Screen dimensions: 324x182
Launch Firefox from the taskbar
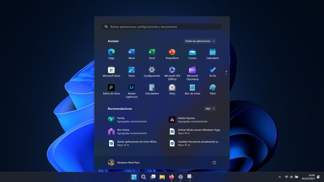(x=171, y=177)
